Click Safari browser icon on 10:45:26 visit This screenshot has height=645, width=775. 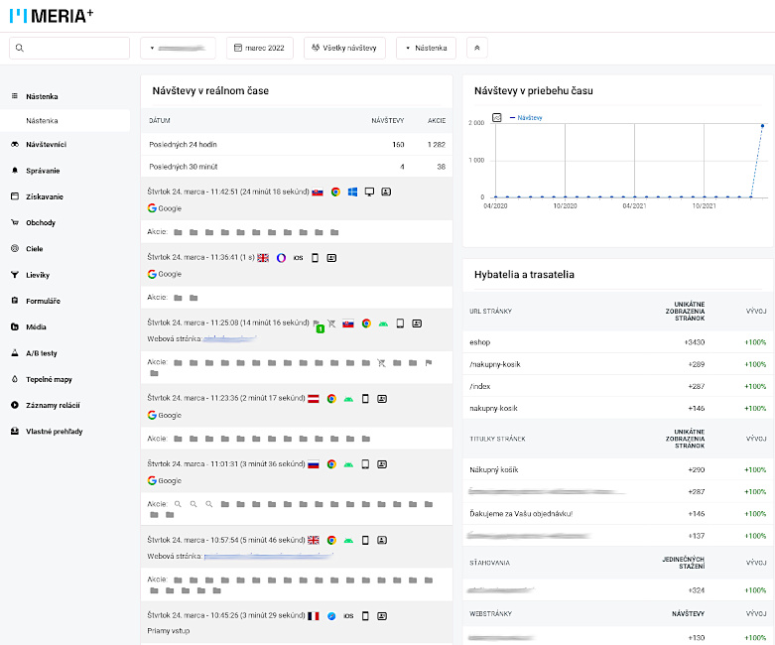tap(331, 616)
